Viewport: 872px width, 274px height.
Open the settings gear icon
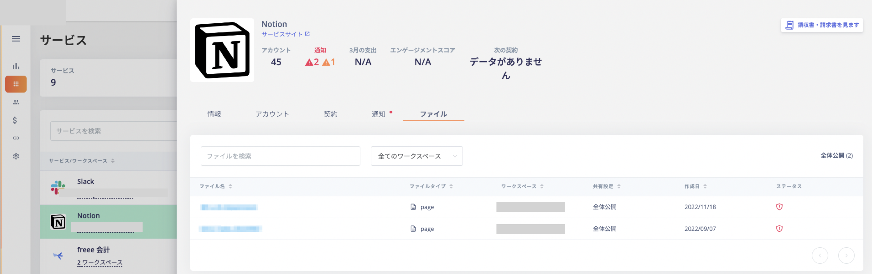pos(16,156)
